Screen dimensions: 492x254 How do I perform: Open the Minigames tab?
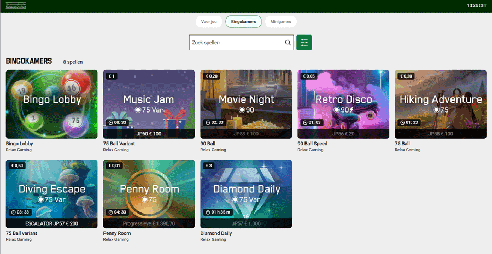281,22
